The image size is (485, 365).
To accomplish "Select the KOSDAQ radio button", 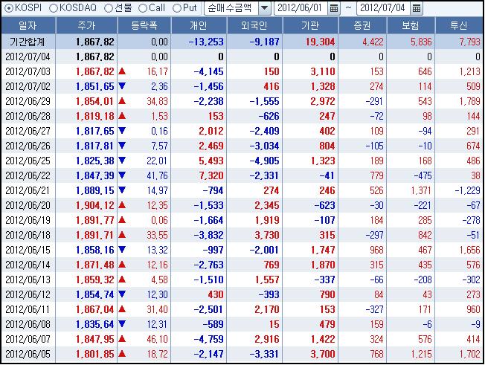I will (54, 8).
